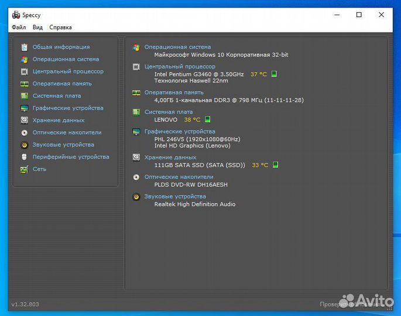Select Операционная система in the sidebar

pyautogui.click(x=66, y=59)
